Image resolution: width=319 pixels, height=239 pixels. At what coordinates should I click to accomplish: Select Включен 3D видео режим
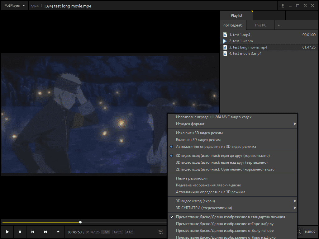pyautogui.click(x=232, y=140)
